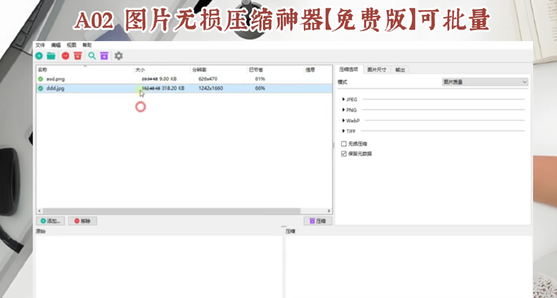Open the 模式 mode dropdown showing 图片质量

pos(485,82)
